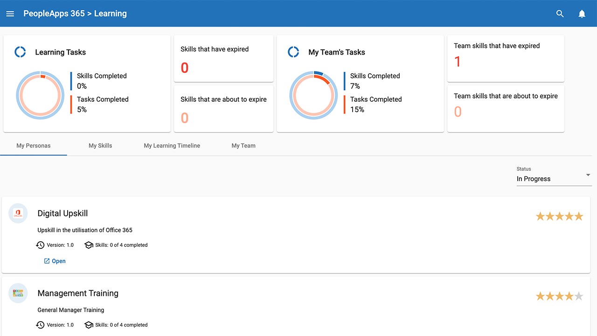Click the My Team's Tasks donut chart

tap(313, 95)
